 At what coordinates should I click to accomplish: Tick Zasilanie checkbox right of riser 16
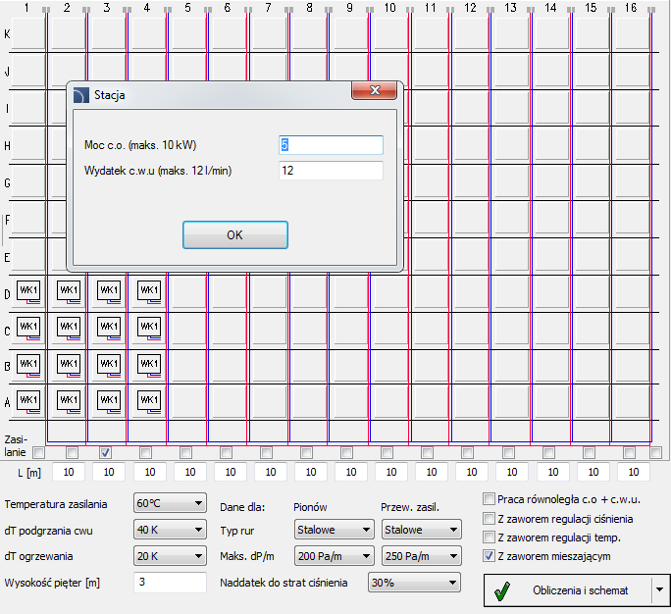pyautogui.click(x=655, y=452)
